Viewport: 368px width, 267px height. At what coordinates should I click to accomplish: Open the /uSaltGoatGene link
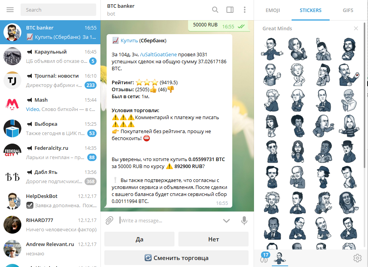(x=159, y=54)
